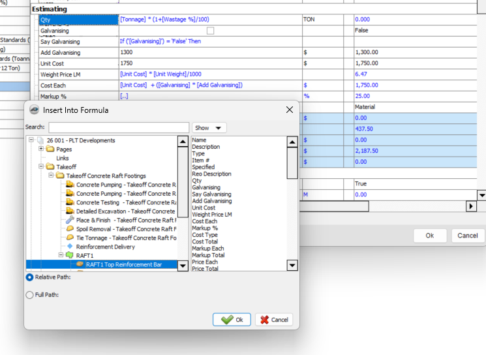The width and height of the screenshot is (486, 355).
Task: Click the green RAFT1 group icon
Action: pyautogui.click(x=70, y=256)
